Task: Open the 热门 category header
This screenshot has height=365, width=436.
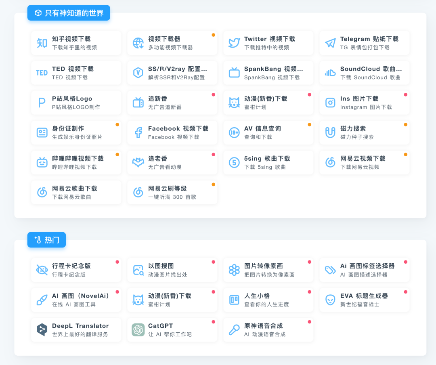Action: pos(46,240)
